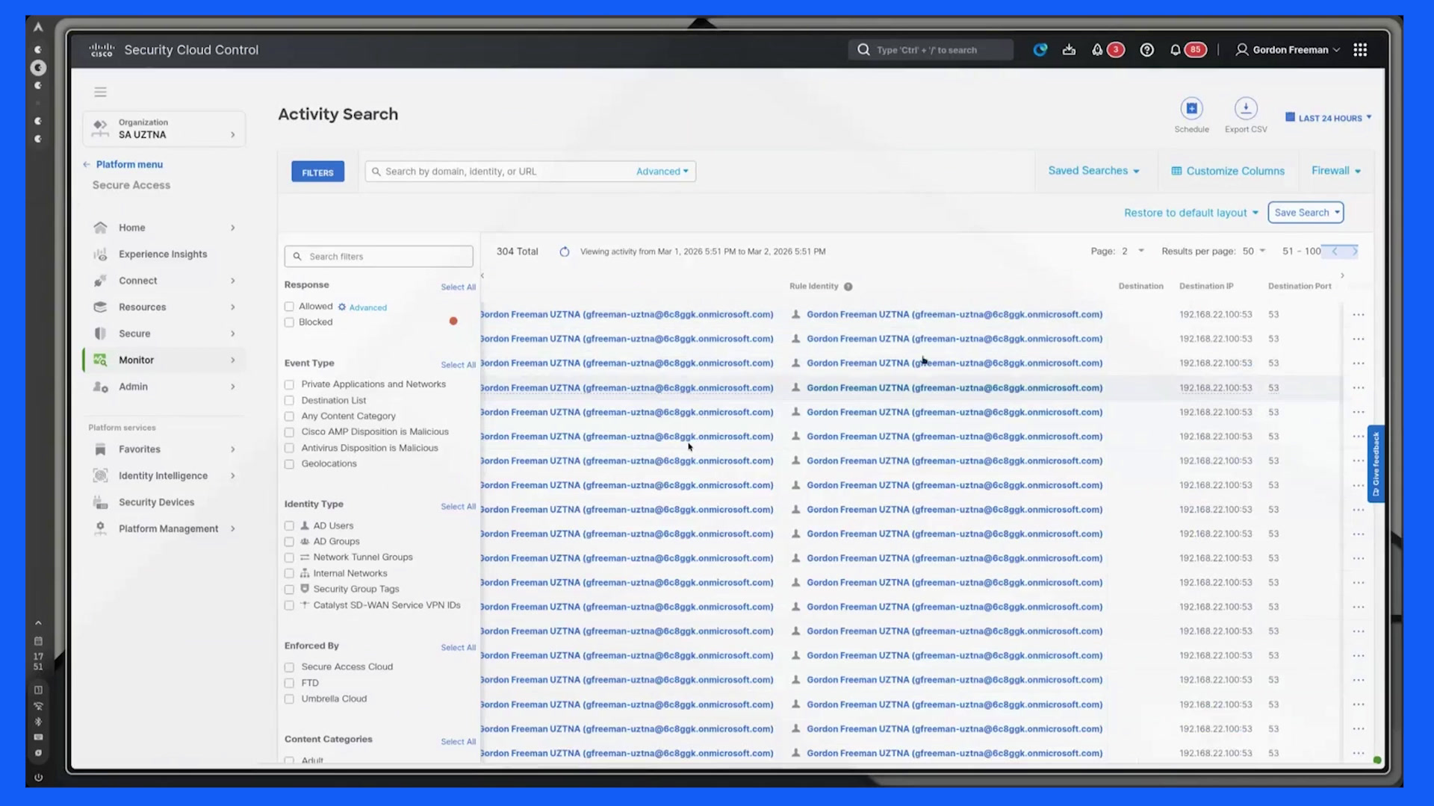Go to next results page arrow
The width and height of the screenshot is (1434, 806).
(x=1354, y=252)
